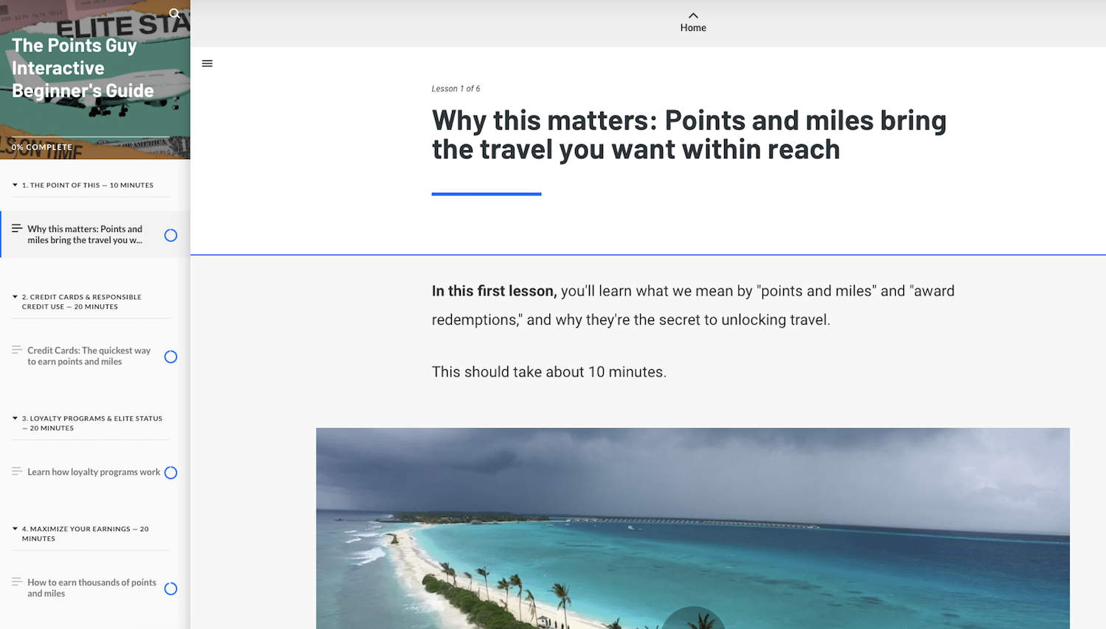Collapse section 4 'Maximize Your Earnings'
Screen dimensions: 1106x629
coord(15,529)
